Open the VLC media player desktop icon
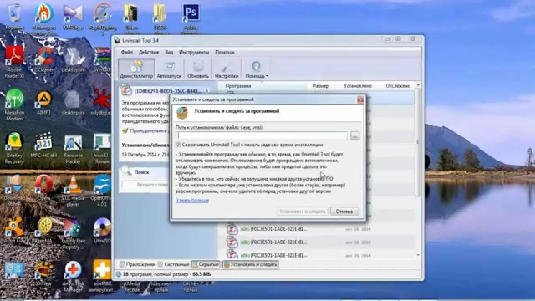 tap(73, 190)
